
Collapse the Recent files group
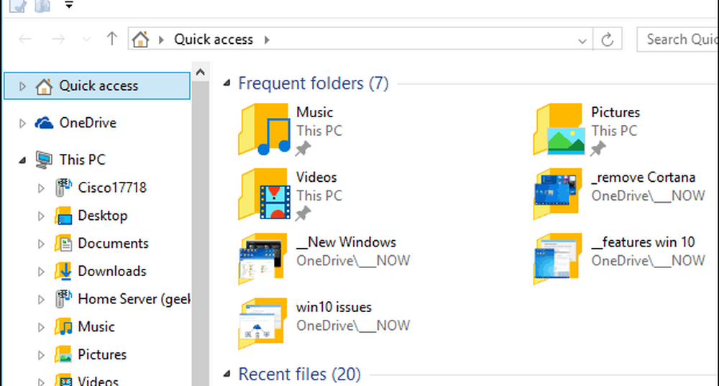point(226,374)
